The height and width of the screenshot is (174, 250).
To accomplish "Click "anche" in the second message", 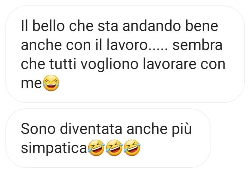I will [147, 129].
